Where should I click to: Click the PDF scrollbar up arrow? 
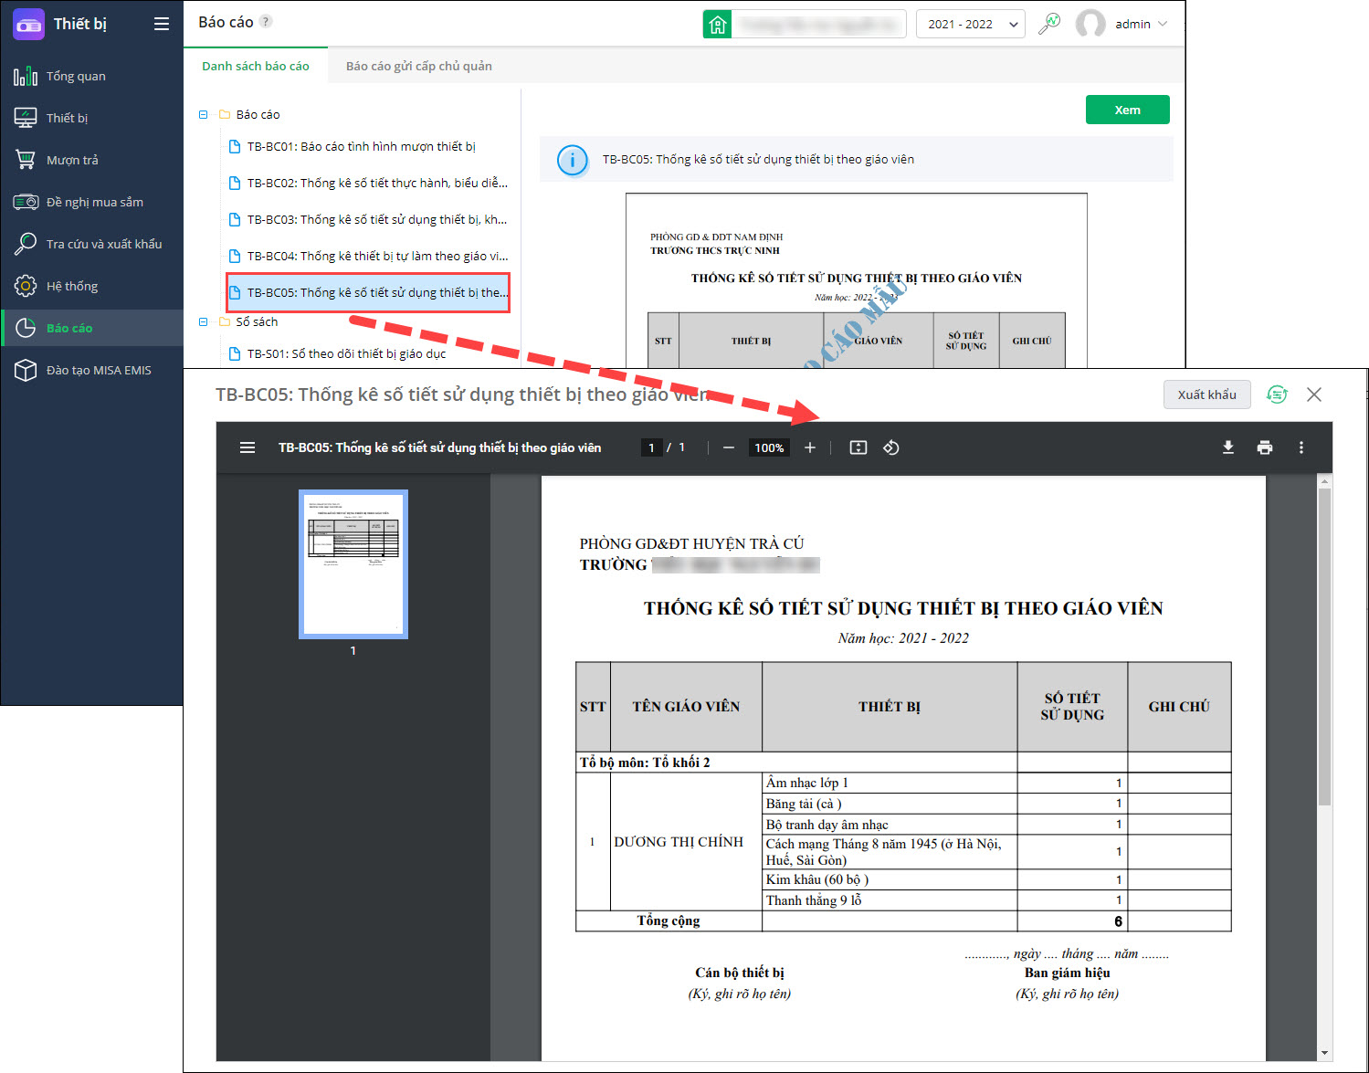pyautogui.click(x=1324, y=480)
